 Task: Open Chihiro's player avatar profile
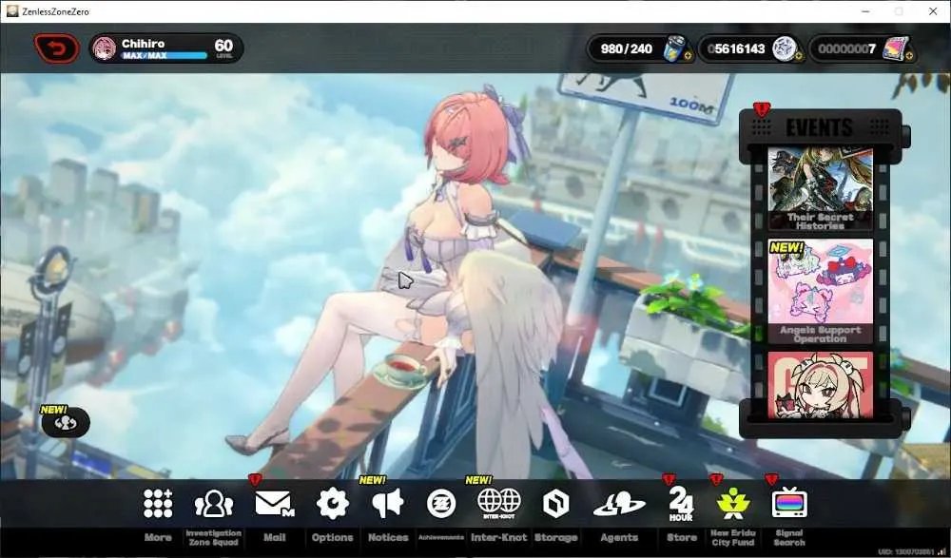104,48
